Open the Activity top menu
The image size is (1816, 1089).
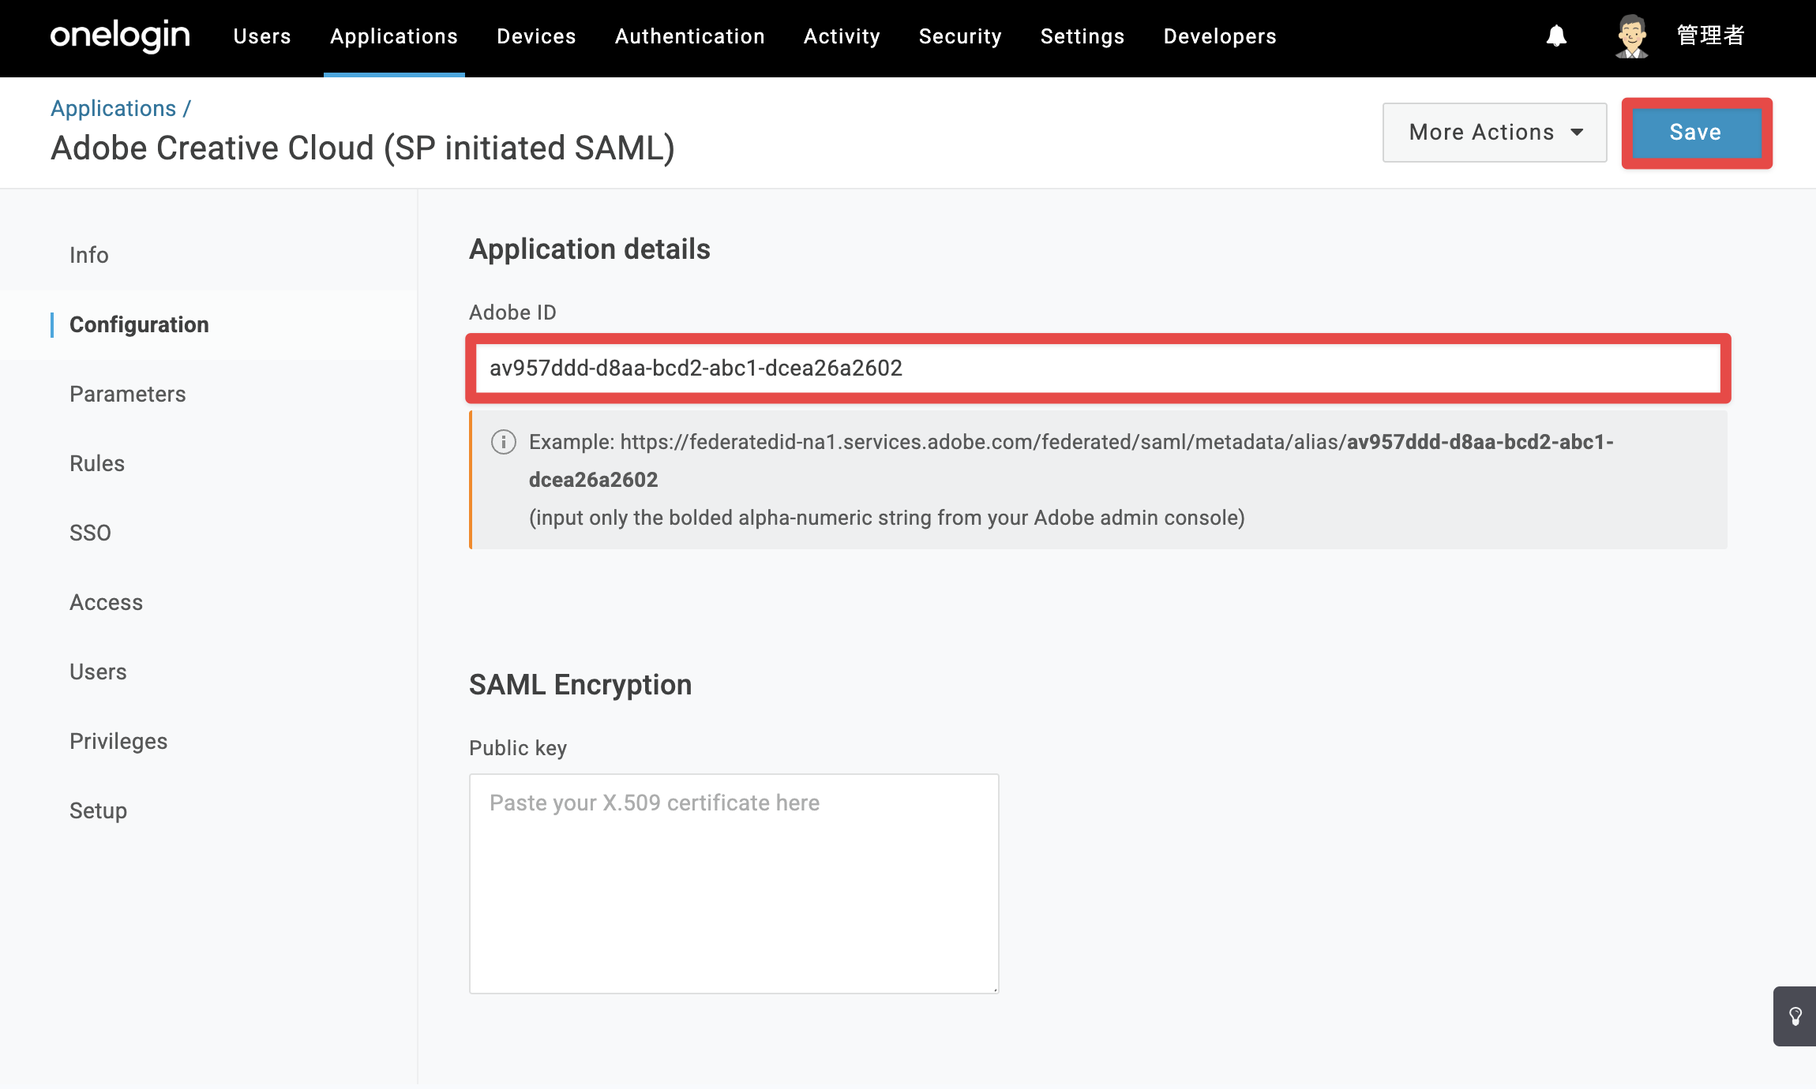click(x=842, y=36)
